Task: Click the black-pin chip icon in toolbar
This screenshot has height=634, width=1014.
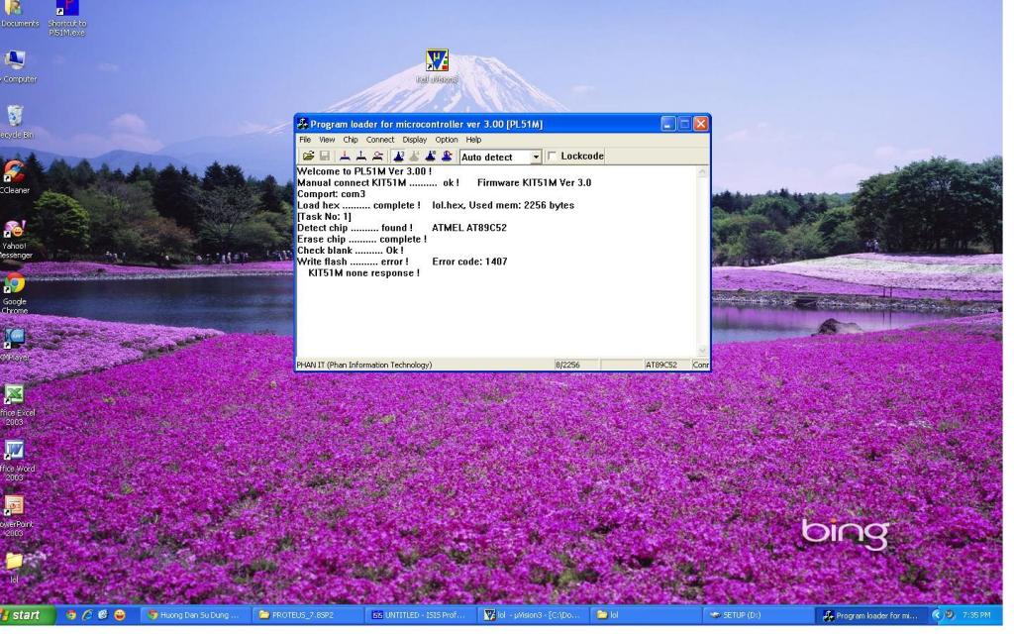Action: [x=360, y=157]
